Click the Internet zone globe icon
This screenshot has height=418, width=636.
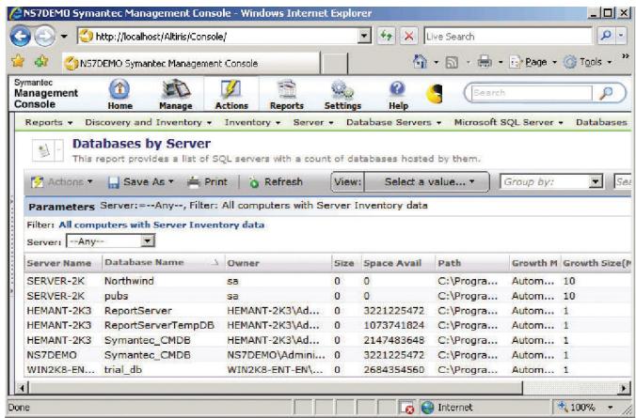pyautogui.click(x=427, y=408)
